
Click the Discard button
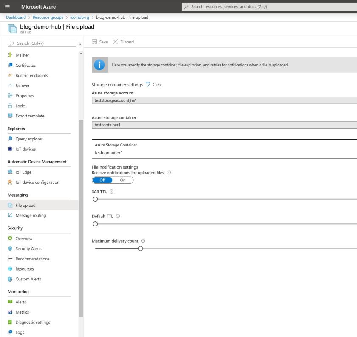pos(123,42)
